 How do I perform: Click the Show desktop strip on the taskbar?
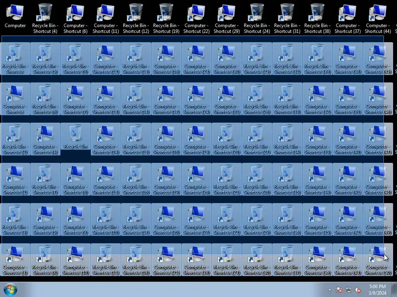pyautogui.click(x=394, y=289)
